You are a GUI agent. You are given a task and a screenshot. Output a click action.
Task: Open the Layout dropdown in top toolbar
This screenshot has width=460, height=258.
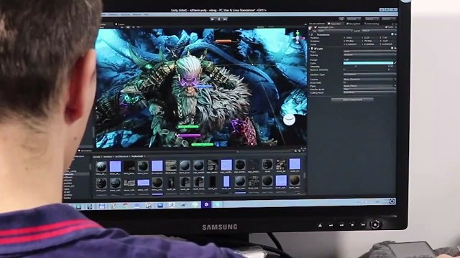coord(389,19)
